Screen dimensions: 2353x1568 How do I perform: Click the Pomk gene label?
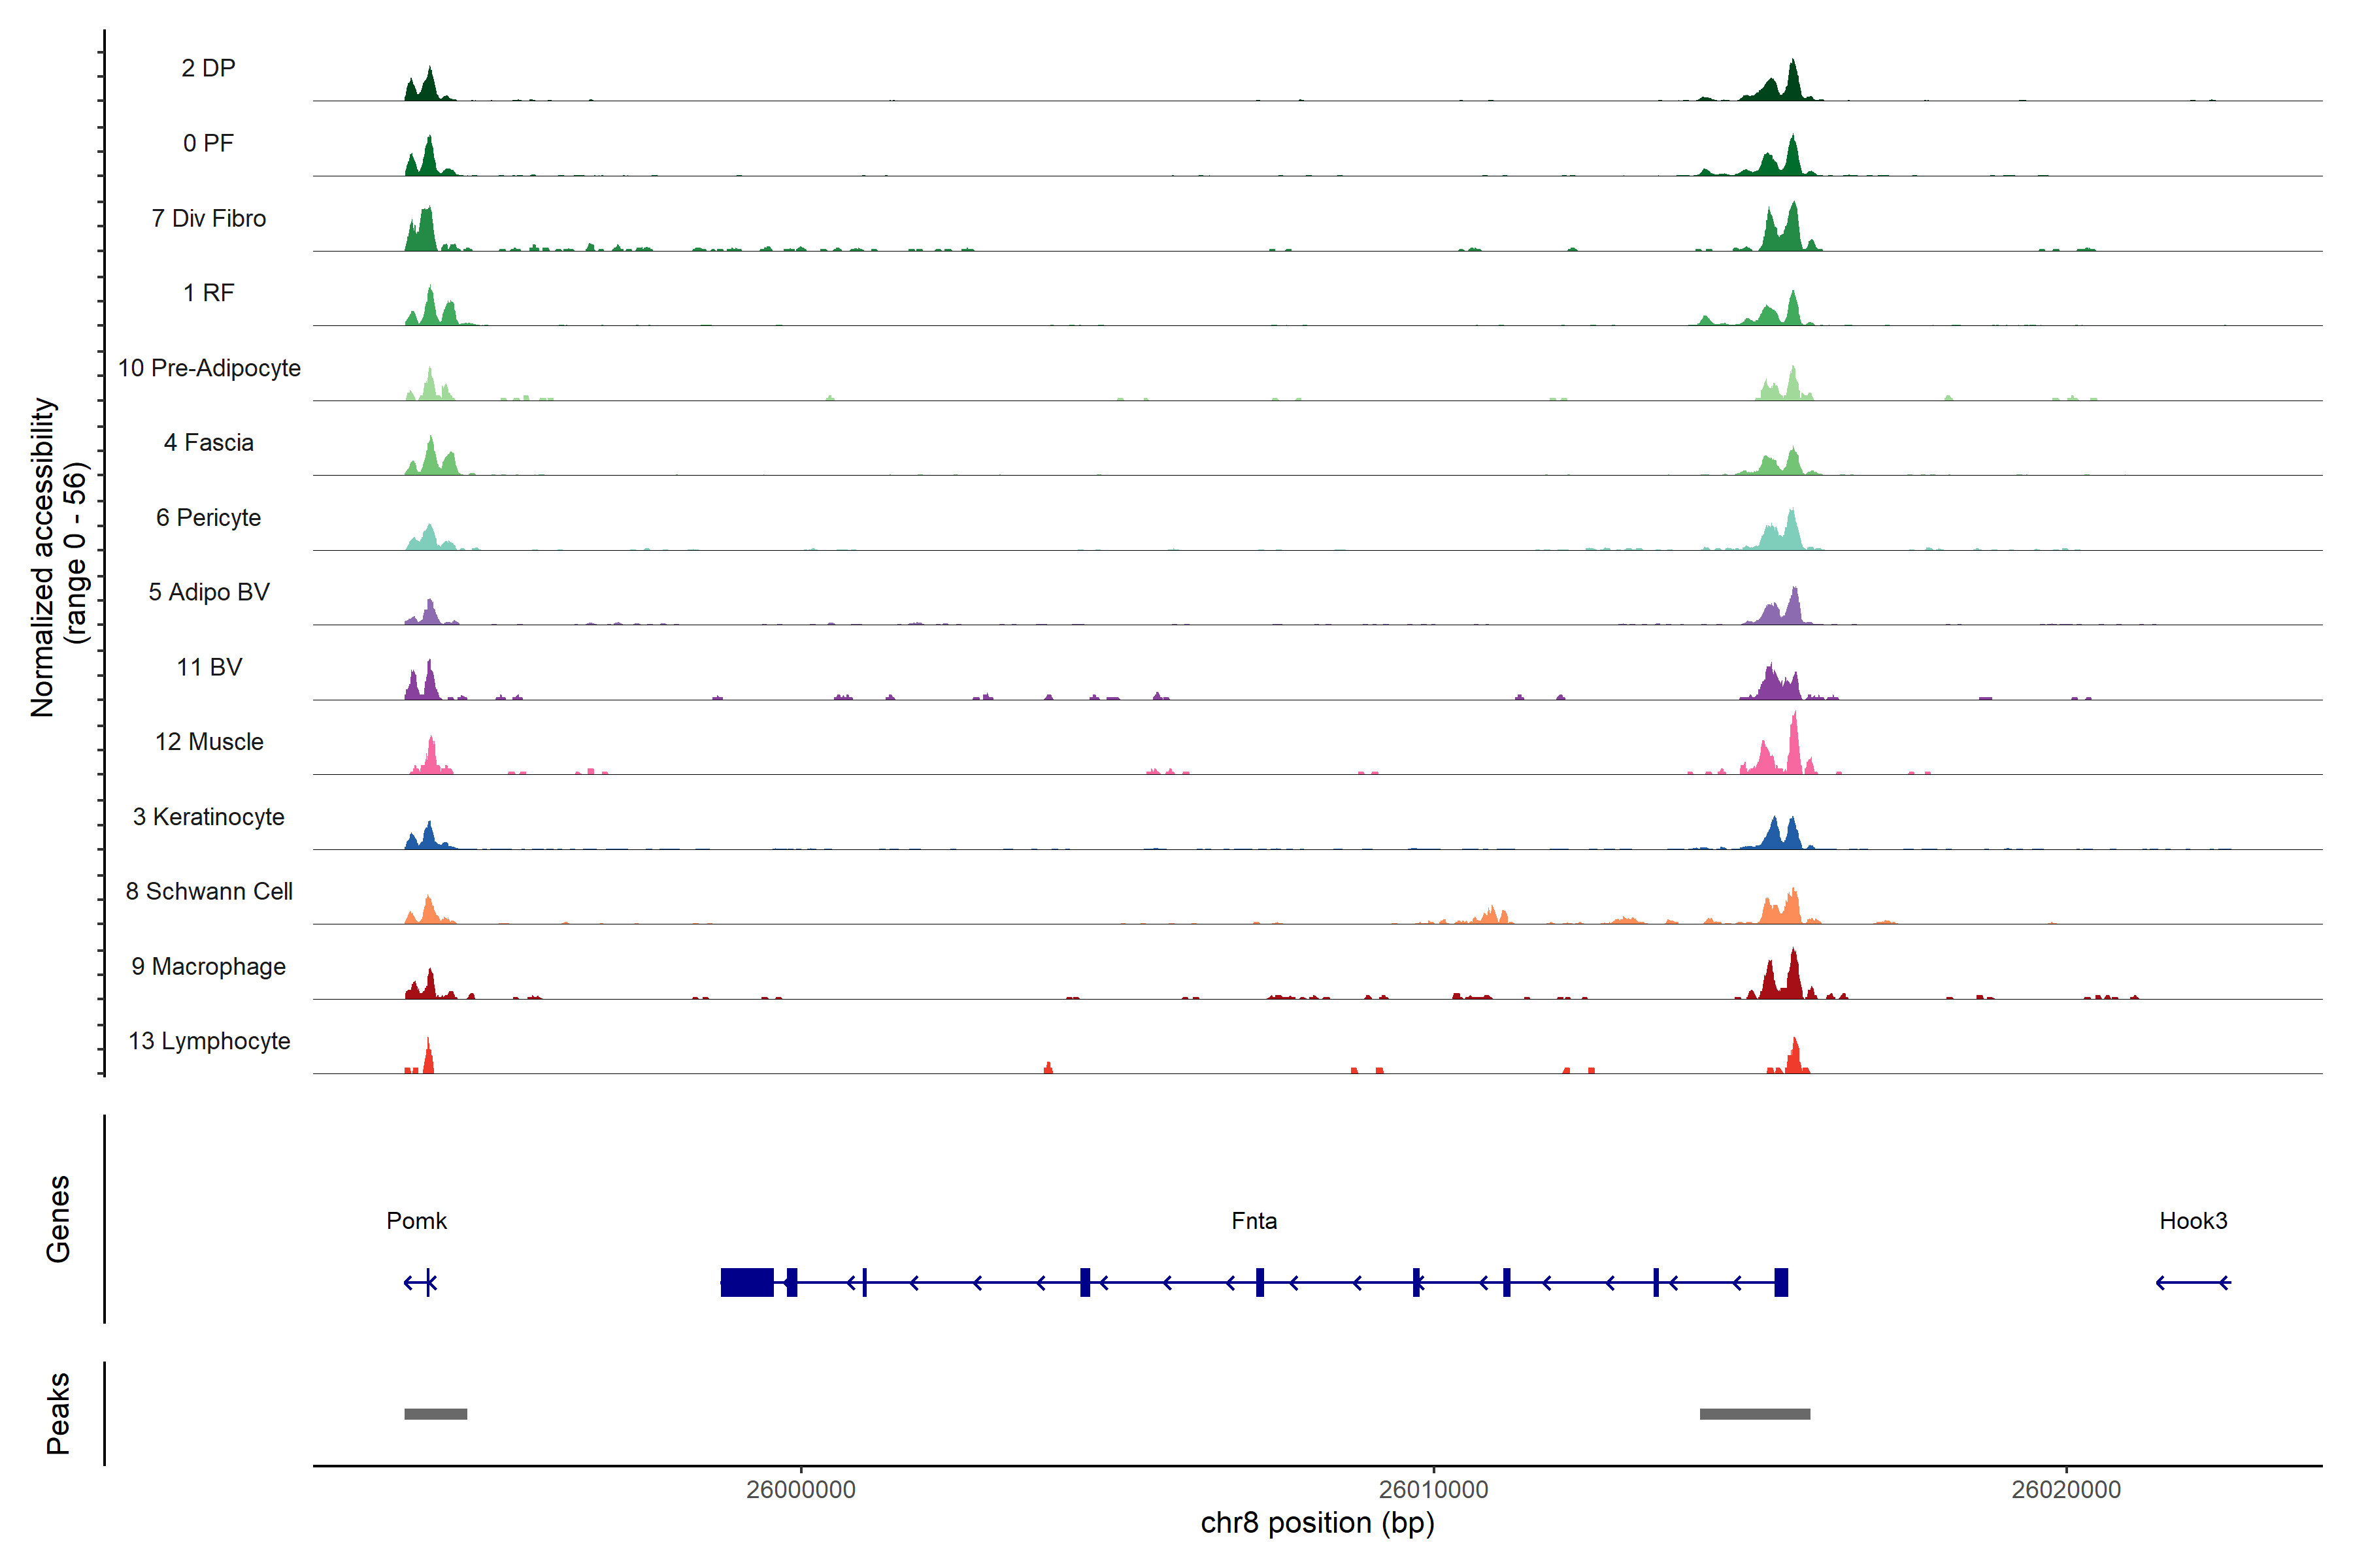pos(416,1220)
